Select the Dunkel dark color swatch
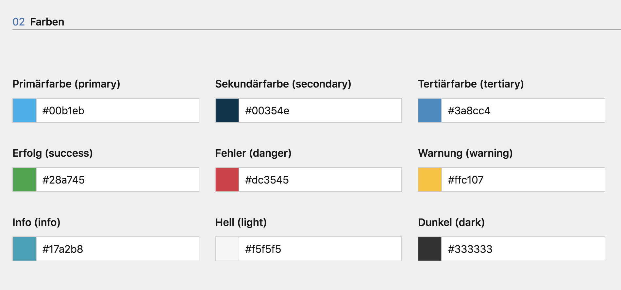This screenshot has height=290, width=621. [430, 249]
